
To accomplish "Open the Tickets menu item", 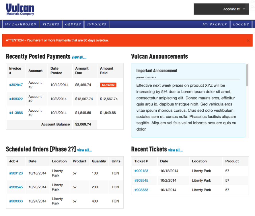I will 51,25.
